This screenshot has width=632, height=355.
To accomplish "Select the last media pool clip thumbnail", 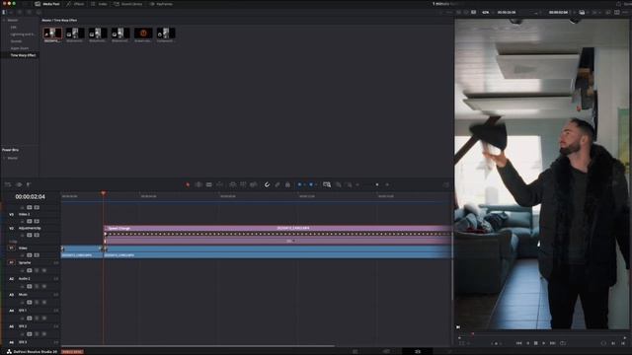I will (x=166, y=35).
